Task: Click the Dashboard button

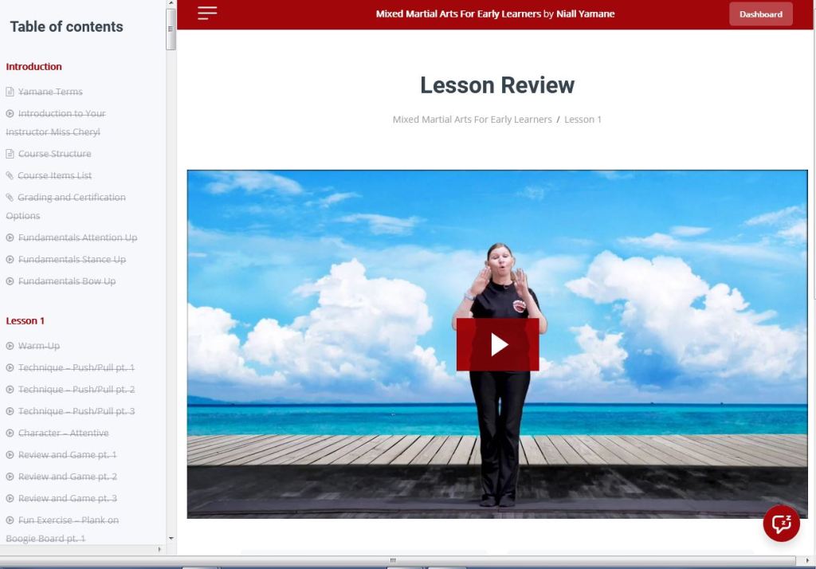Action: coord(760,14)
